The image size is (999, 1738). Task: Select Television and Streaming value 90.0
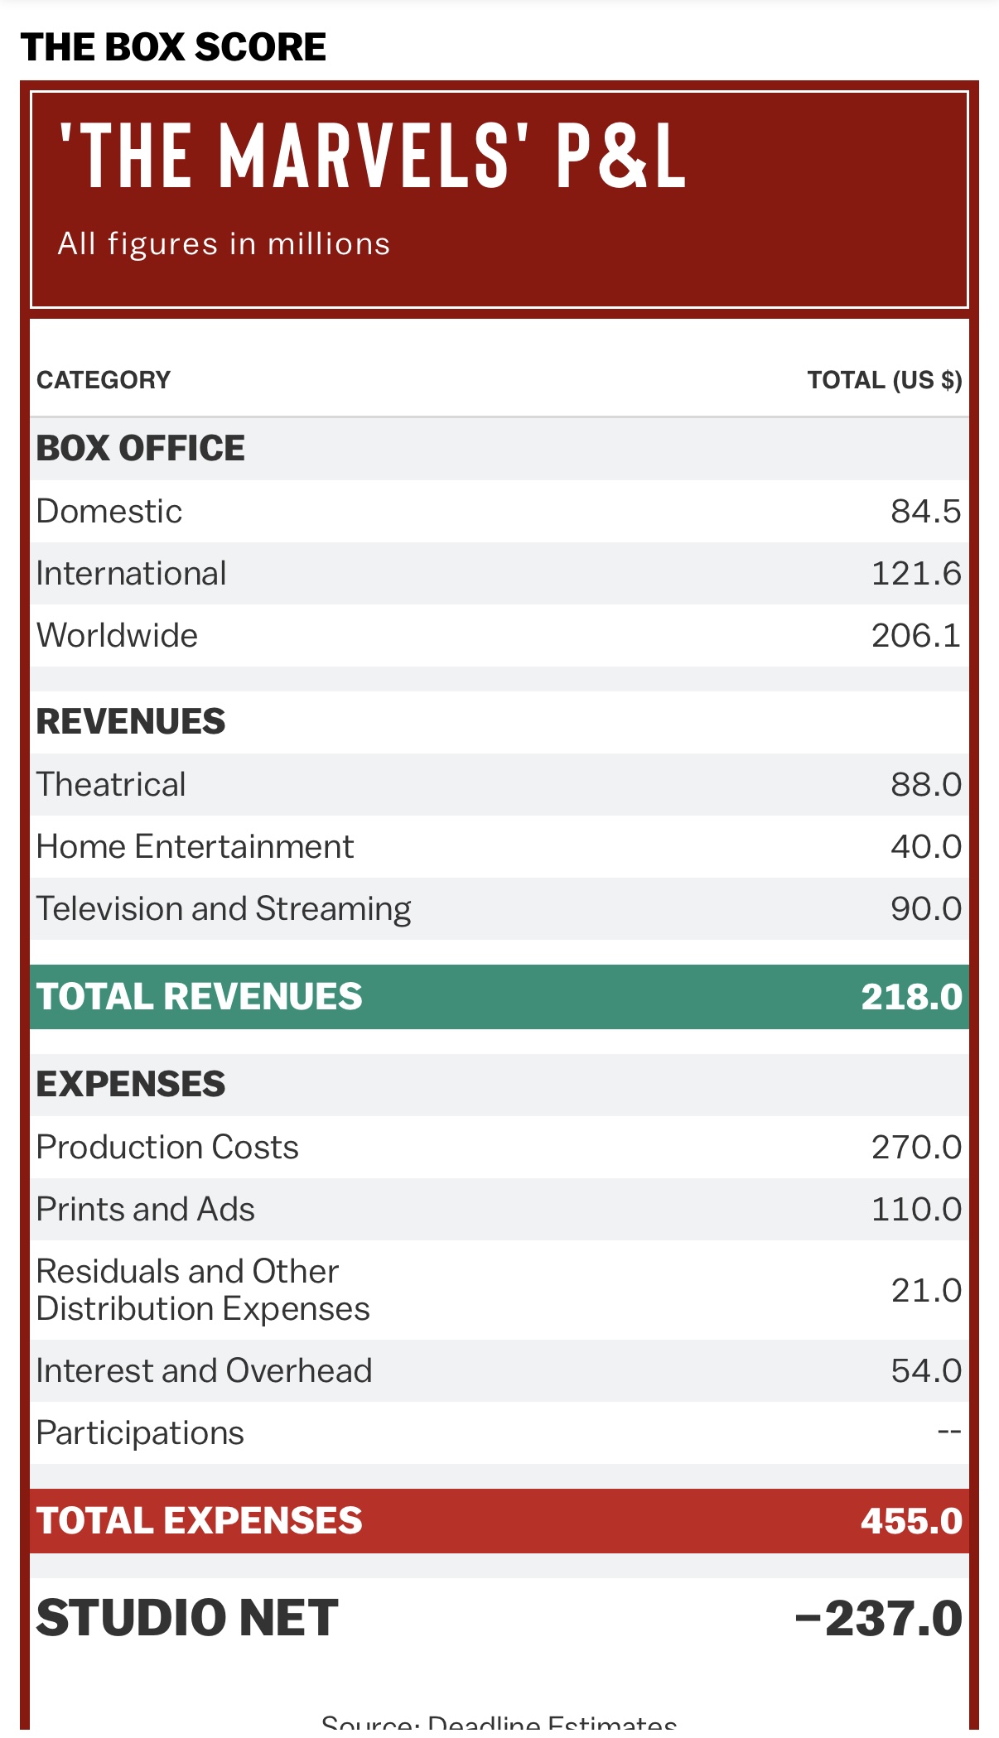pos(926,908)
